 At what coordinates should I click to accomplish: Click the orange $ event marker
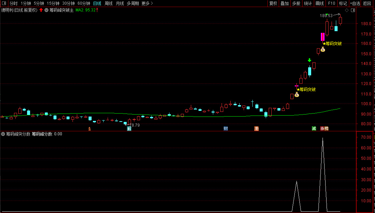pyautogui.click(x=90, y=129)
